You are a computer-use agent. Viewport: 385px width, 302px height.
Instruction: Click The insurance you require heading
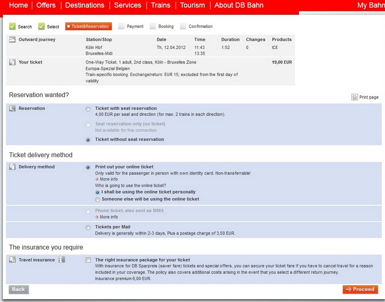click(46, 247)
